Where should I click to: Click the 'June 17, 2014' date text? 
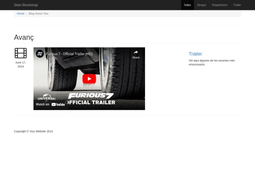tap(21, 65)
